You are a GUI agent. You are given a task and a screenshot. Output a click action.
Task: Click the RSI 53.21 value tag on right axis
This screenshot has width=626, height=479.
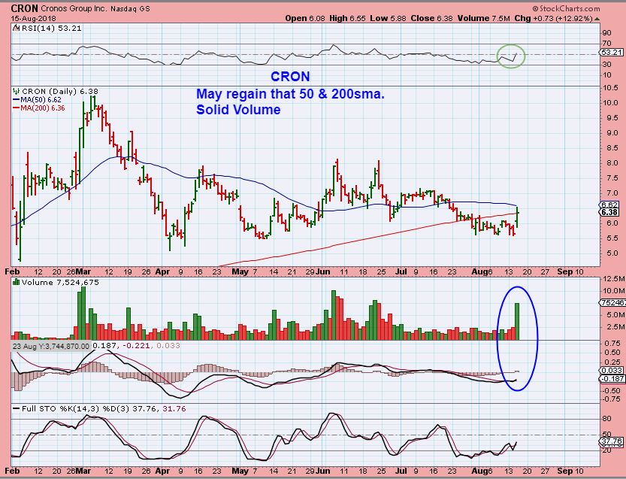coord(611,53)
